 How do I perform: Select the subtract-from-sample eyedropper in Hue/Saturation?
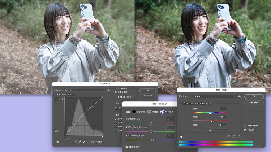[x=239, y=136]
